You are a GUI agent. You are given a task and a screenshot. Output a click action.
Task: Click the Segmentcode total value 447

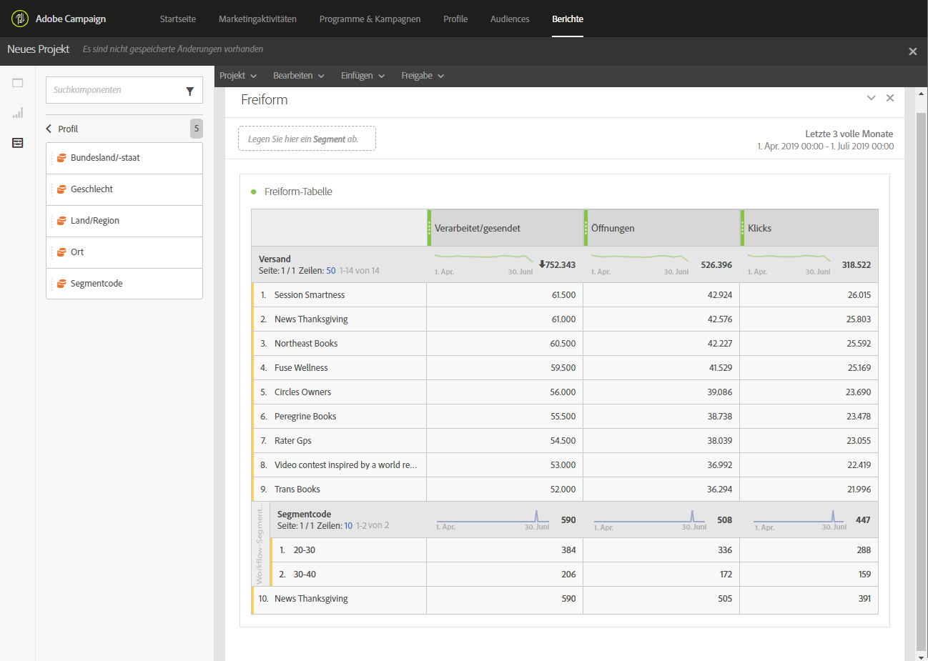point(863,520)
